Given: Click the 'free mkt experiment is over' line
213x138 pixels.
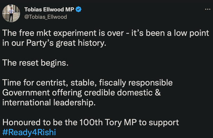Looking at the screenshot, I should [105, 33].
